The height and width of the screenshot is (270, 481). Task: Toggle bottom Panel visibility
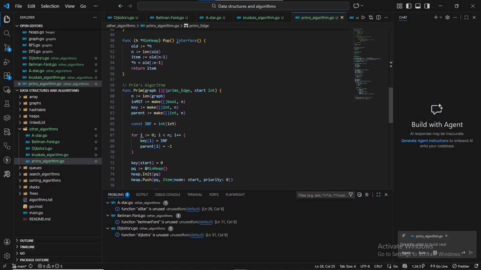click(418, 6)
